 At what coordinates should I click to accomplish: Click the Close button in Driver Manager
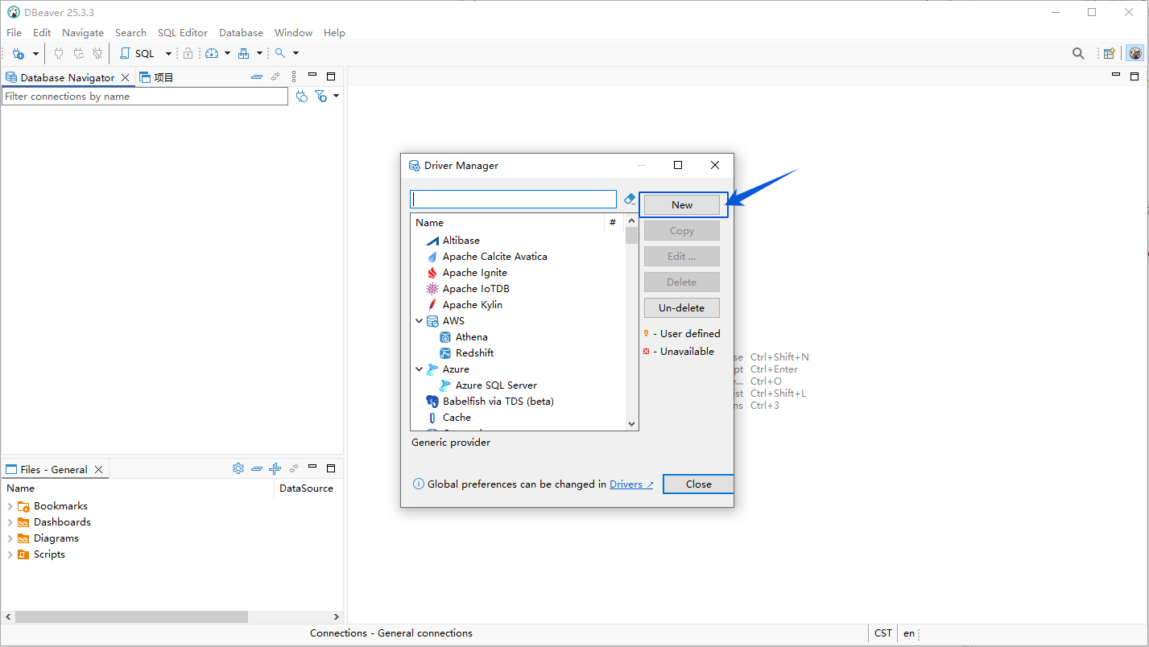pyautogui.click(x=699, y=484)
